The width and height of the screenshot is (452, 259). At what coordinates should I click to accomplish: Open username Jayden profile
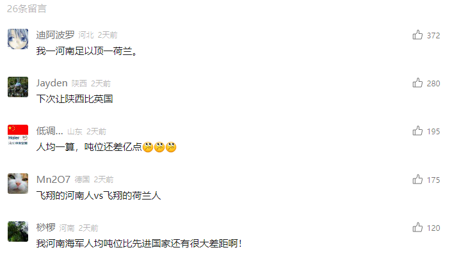[52, 83]
